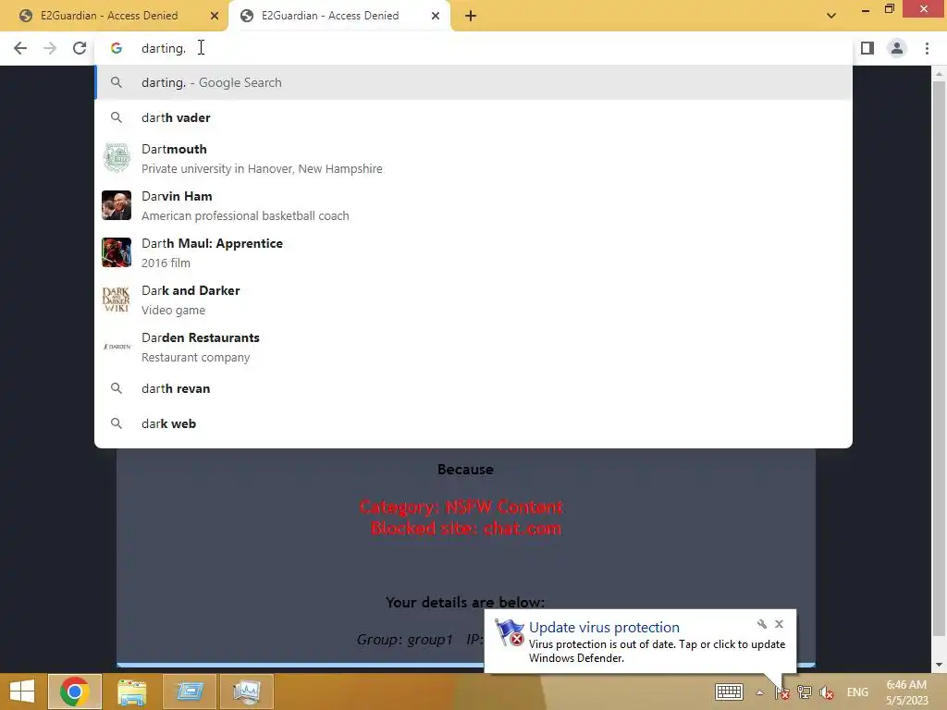Close the virus protection notification
The width and height of the screenshot is (947, 710).
pos(779,624)
